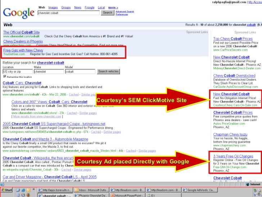The width and height of the screenshot is (262, 197).
Task: Click the www.CarPriceSecrets.com ad URL
Action: 230,50
